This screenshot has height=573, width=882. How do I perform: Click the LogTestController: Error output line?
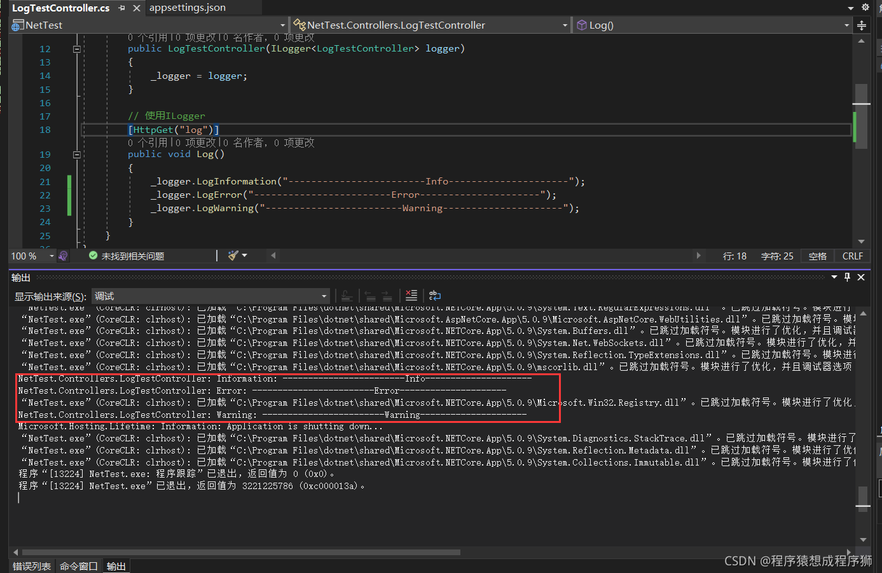pyautogui.click(x=262, y=390)
